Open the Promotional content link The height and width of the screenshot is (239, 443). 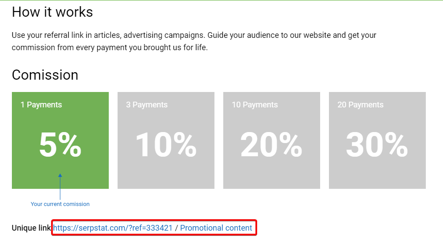click(x=216, y=228)
